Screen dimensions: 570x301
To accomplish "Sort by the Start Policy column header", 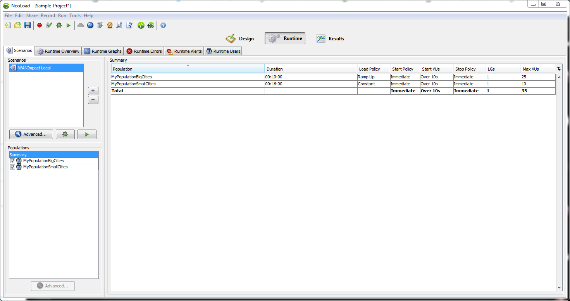I will (405, 69).
